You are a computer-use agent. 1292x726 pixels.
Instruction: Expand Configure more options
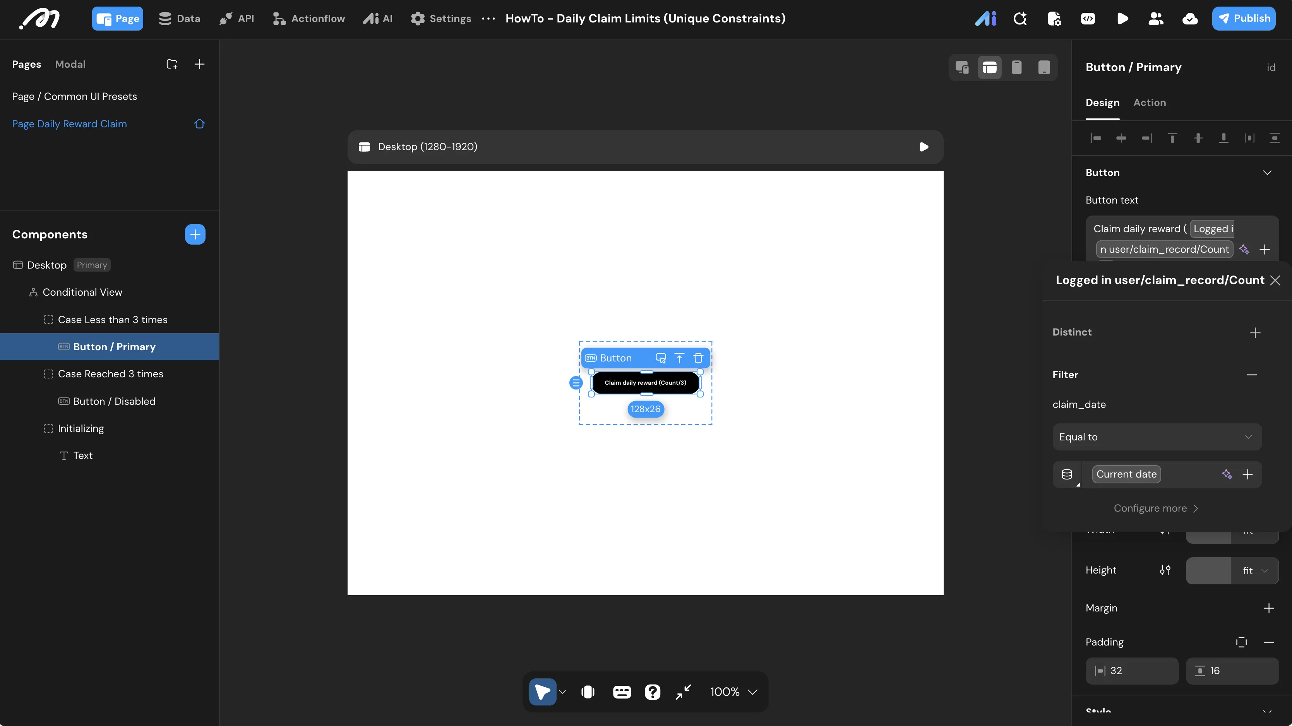coord(1156,509)
